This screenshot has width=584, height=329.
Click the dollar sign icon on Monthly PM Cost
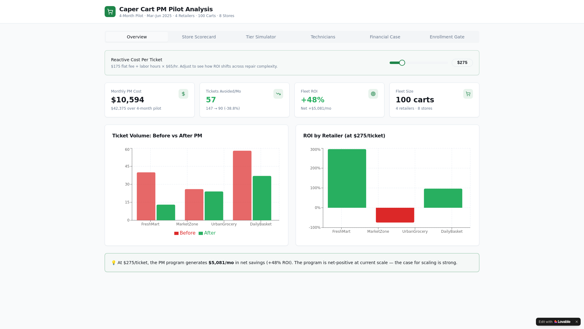click(x=183, y=94)
